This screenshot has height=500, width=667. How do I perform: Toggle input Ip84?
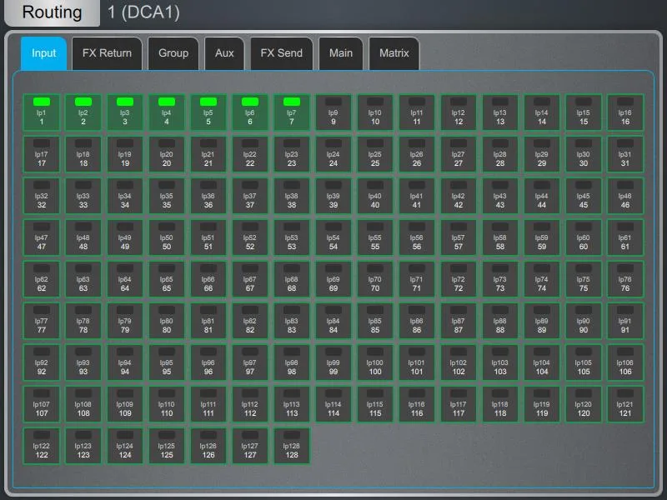point(333,321)
